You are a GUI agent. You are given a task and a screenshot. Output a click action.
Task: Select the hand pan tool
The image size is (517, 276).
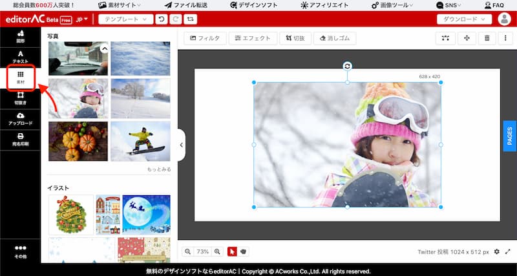[244, 251]
